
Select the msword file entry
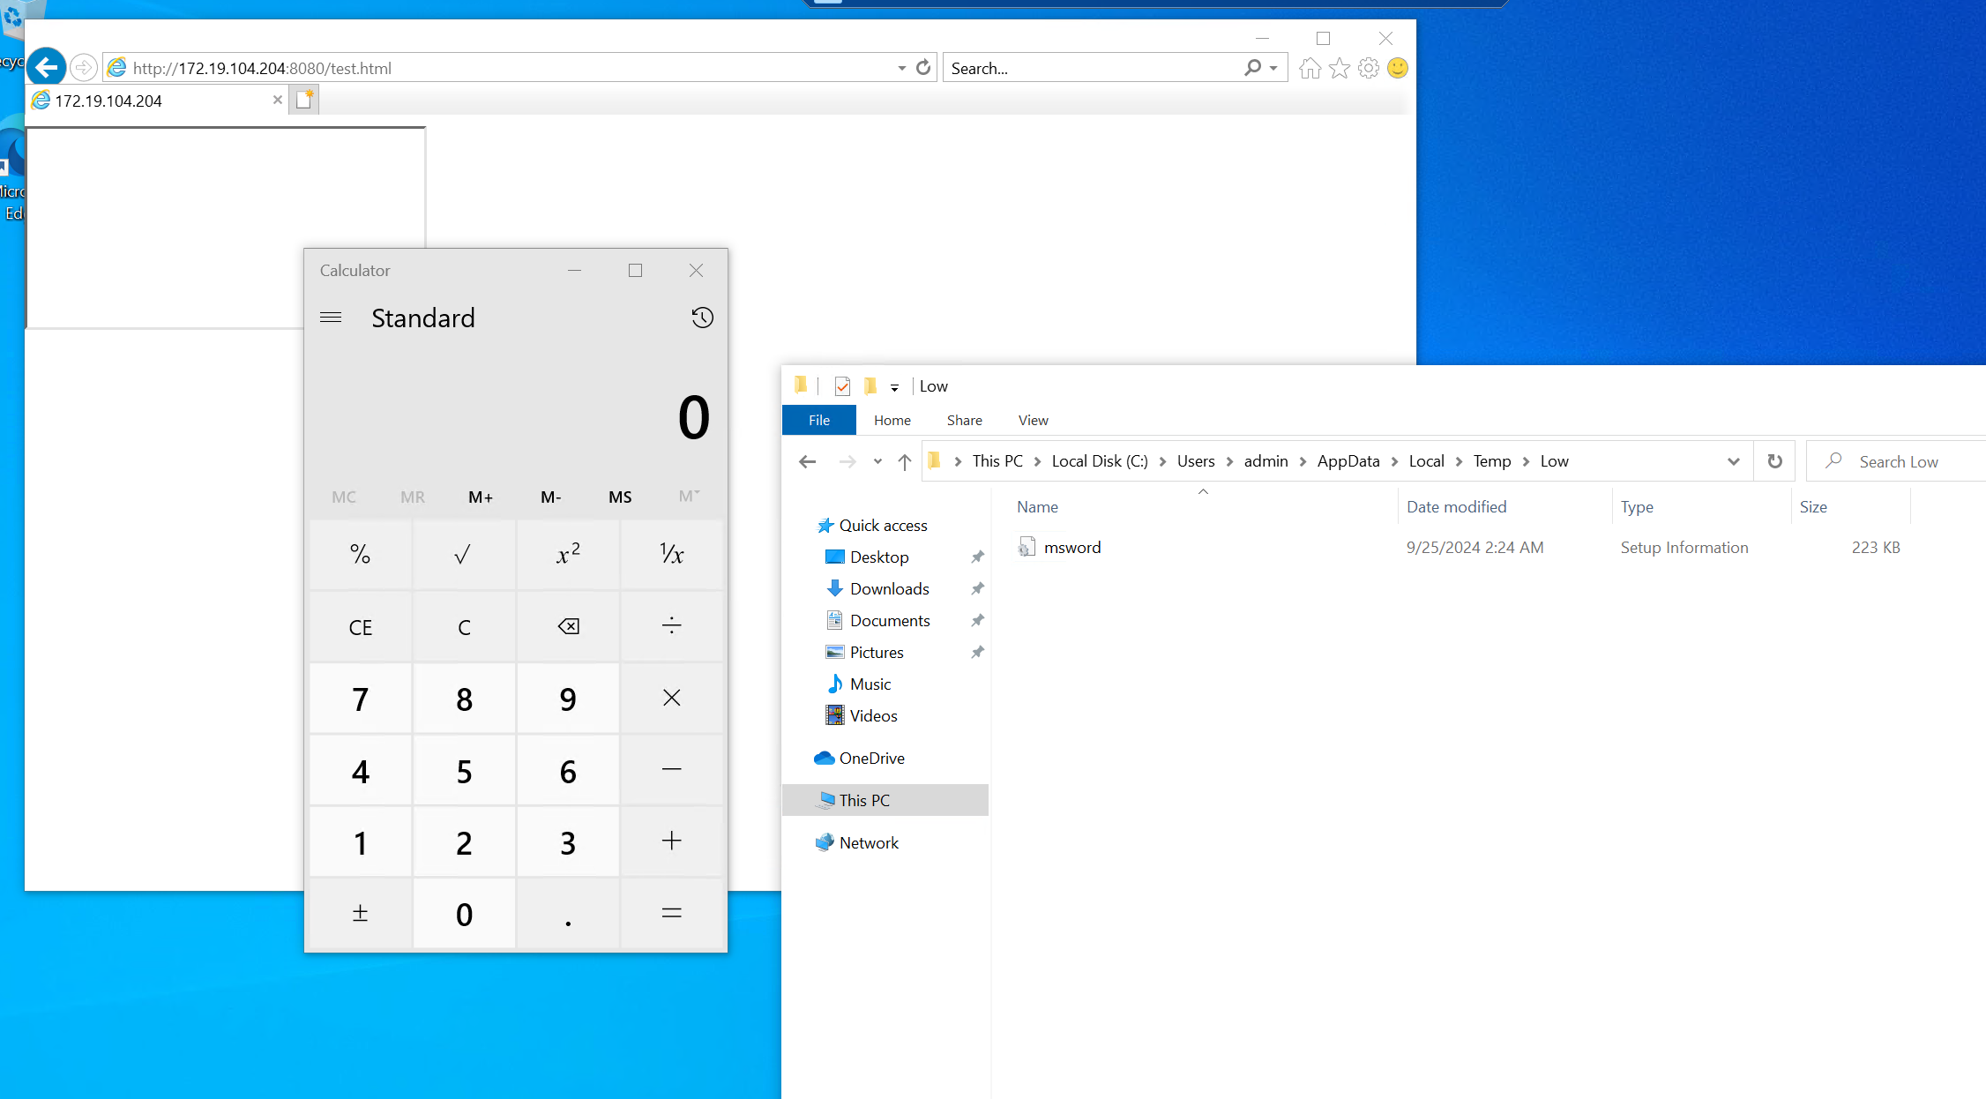click(1071, 547)
